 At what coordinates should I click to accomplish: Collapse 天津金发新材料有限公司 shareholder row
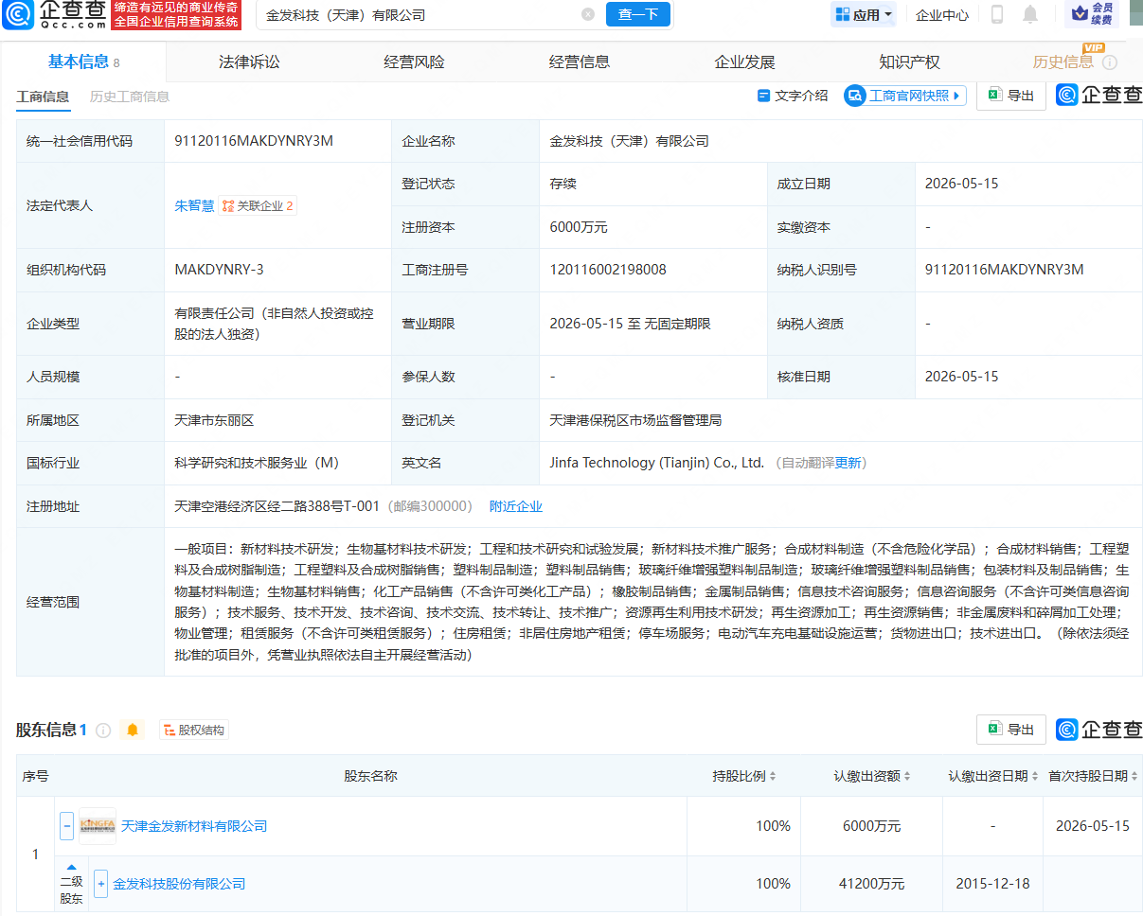coord(66,826)
